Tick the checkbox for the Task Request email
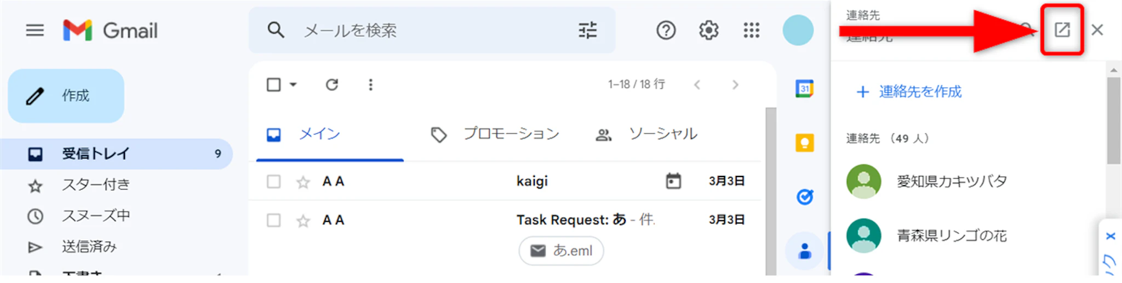1122x283 pixels. 273,220
